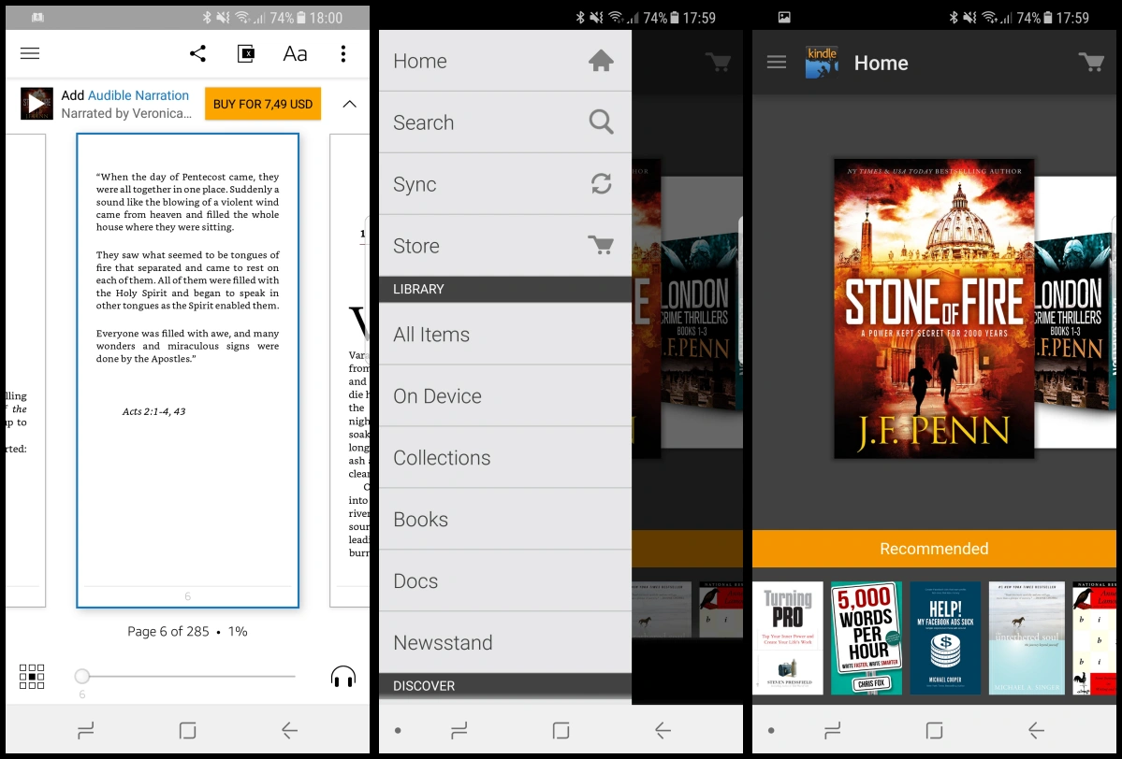Tap back button under Kindle Home screen
The image size is (1122, 759).
1036,730
